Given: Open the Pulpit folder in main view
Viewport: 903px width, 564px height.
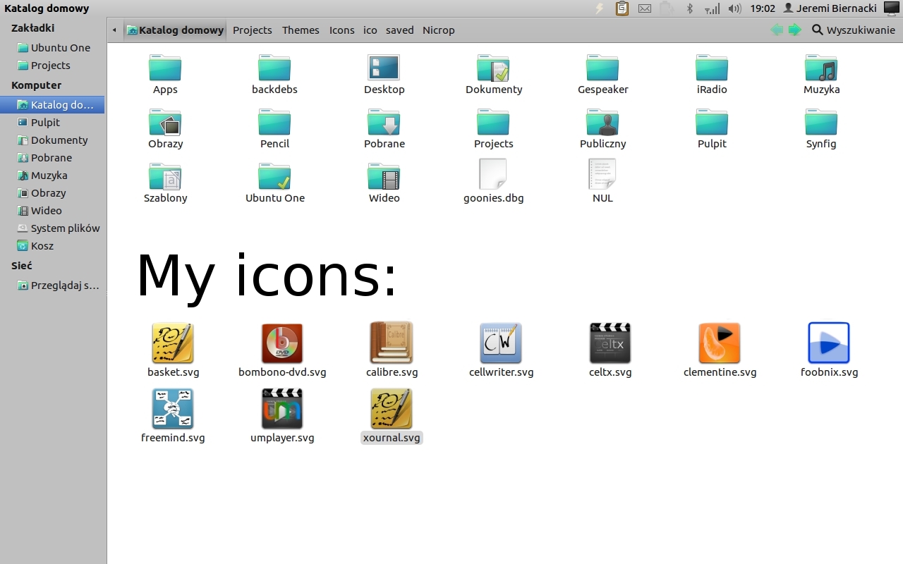Looking at the screenshot, I should (712, 123).
